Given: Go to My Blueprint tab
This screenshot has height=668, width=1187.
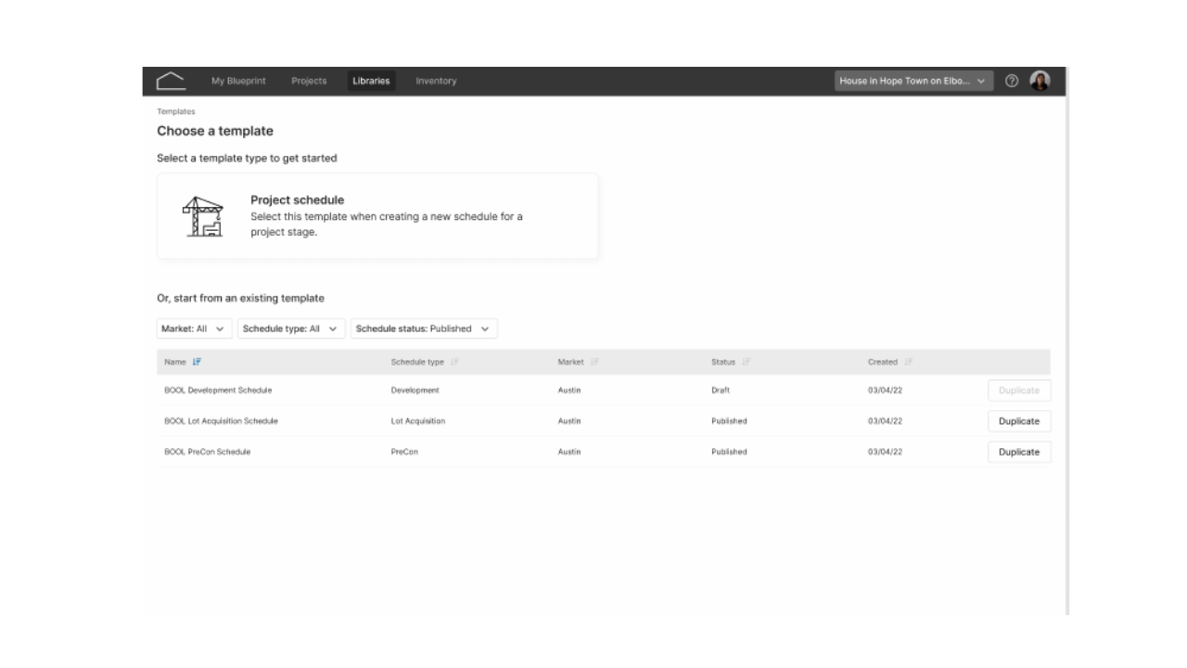Looking at the screenshot, I should pyautogui.click(x=238, y=81).
